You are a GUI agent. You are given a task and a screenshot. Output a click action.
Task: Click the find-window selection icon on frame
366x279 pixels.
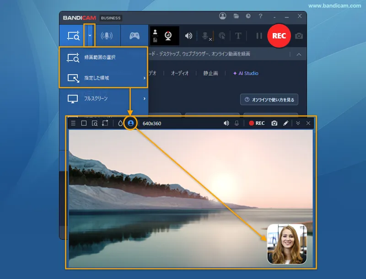coord(95,123)
